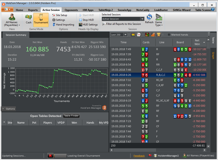This screenshot has height=160, width=218.
Task: Click the Table Finder button
Action: (x=71, y=116)
